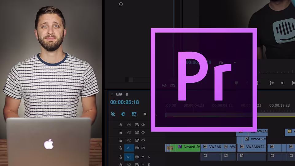Click the gray timeline work area bar
The width and height of the screenshot is (295, 166).
276,115
